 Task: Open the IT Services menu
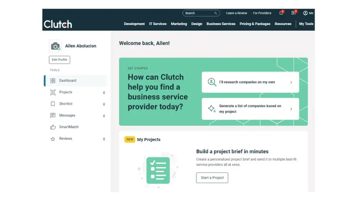[158, 24]
